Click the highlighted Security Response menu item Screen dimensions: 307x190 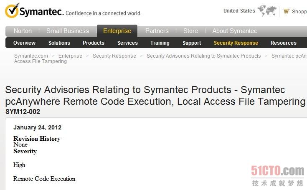coord(236,43)
